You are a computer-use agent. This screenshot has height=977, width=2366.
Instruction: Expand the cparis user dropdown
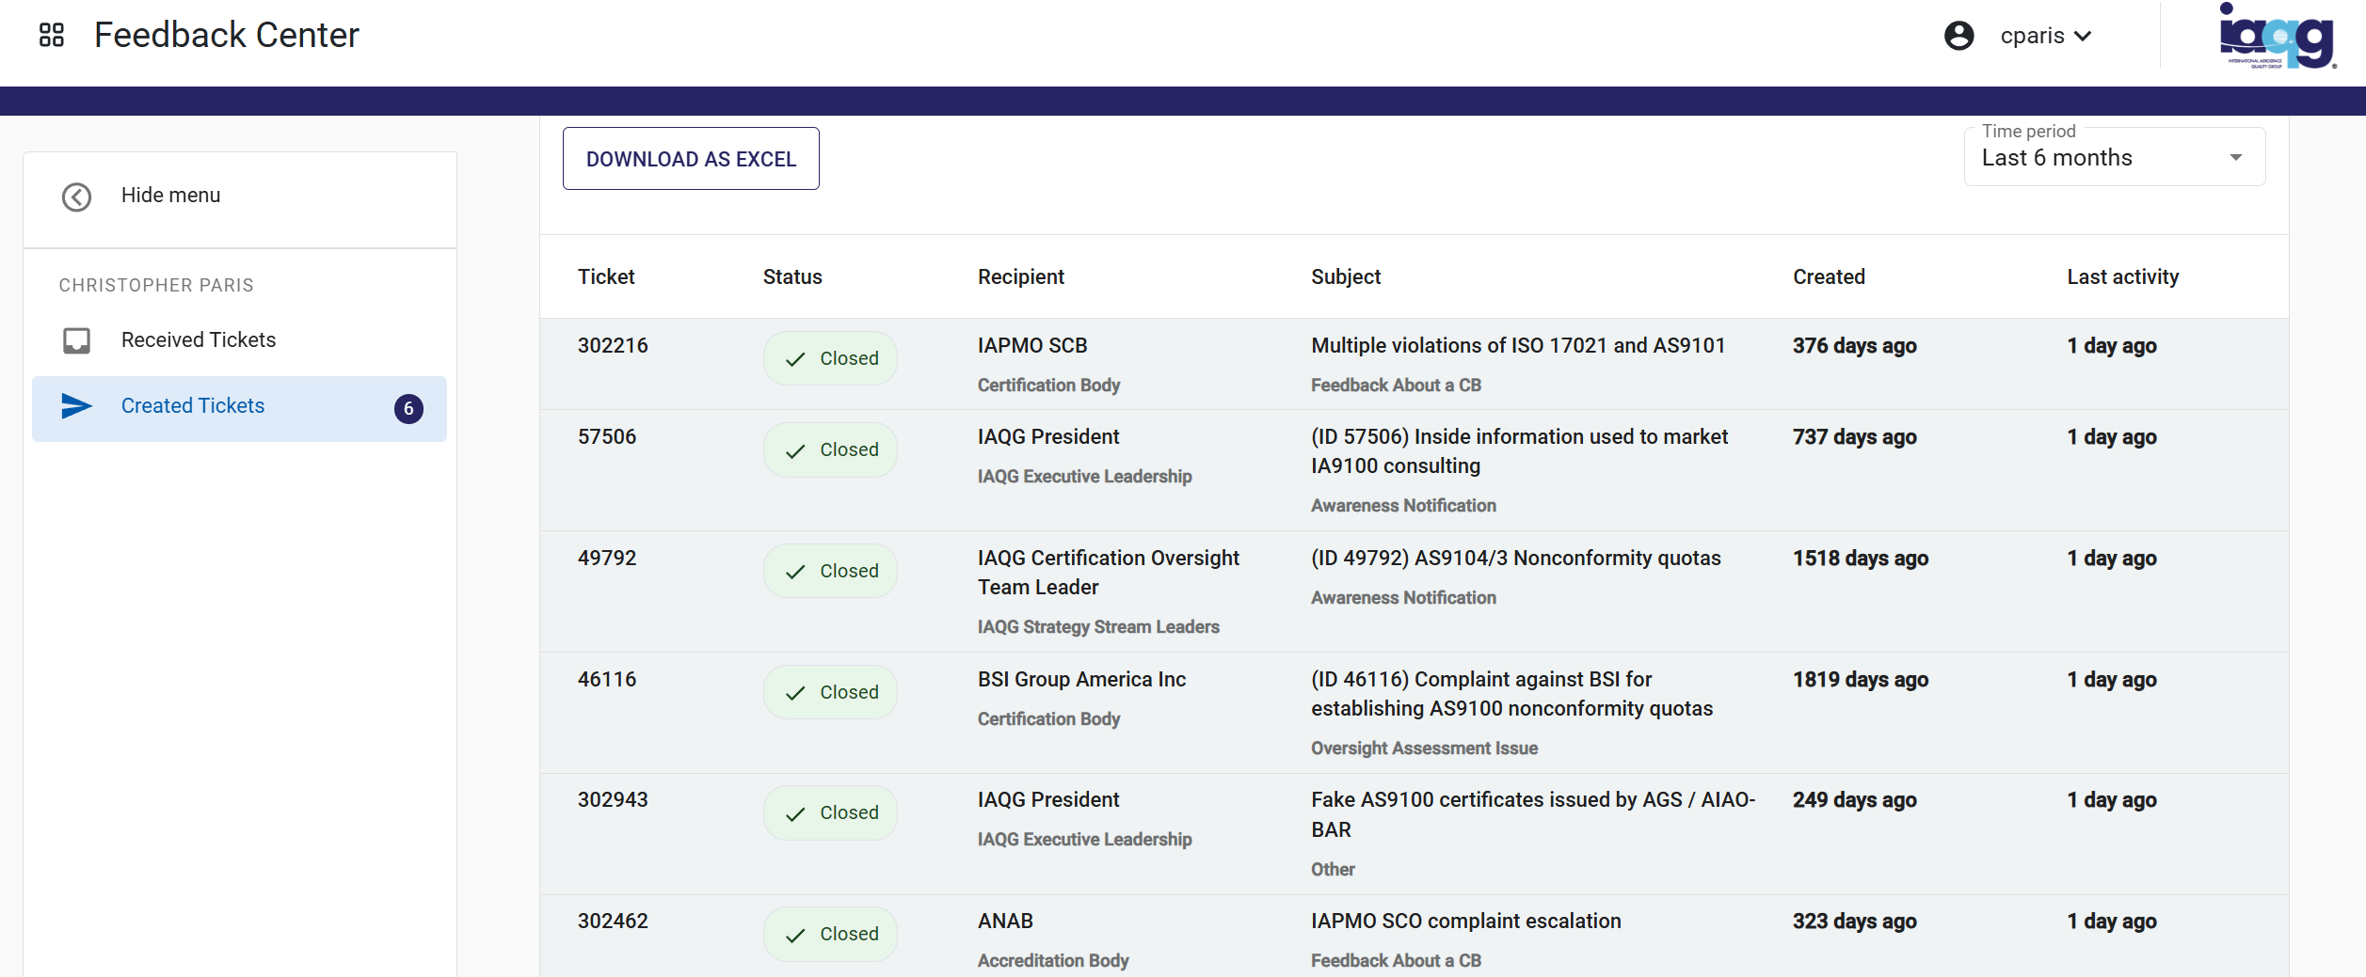click(2044, 36)
